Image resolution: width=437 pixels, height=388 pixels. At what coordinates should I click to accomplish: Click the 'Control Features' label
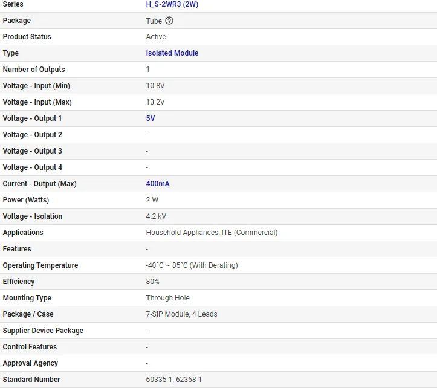[x=30, y=347]
